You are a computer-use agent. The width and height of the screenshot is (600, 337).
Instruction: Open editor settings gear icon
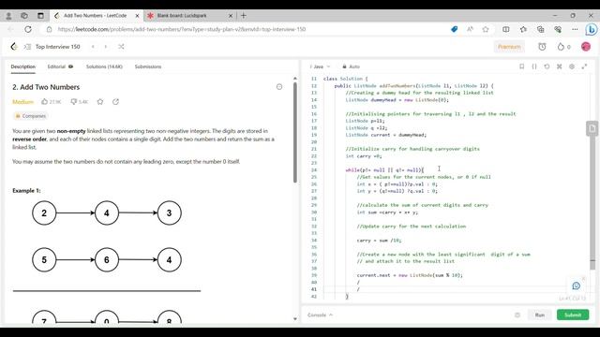[x=572, y=66]
